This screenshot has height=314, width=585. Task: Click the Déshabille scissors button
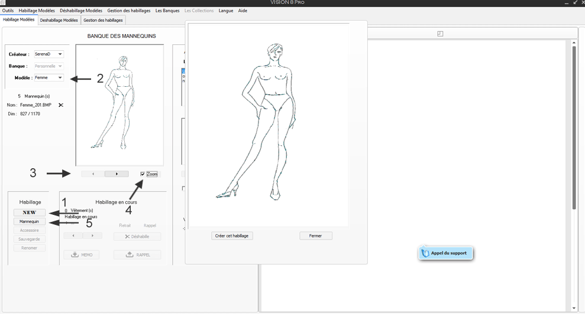tap(137, 237)
